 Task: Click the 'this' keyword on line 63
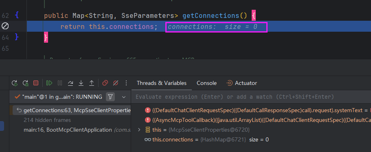(97, 27)
